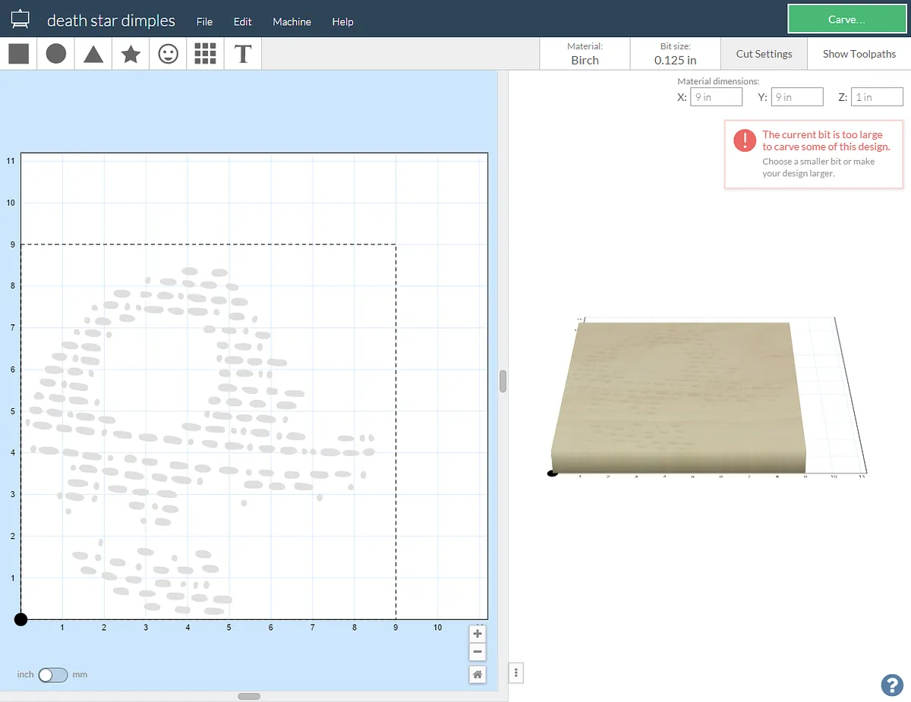Expand the Cut Settings panel

pyautogui.click(x=764, y=54)
